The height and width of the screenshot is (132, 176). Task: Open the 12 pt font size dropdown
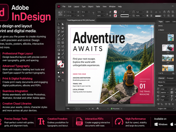168,89
